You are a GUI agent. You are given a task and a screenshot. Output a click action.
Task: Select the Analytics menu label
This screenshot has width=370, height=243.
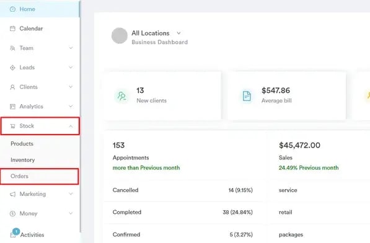coord(32,107)
